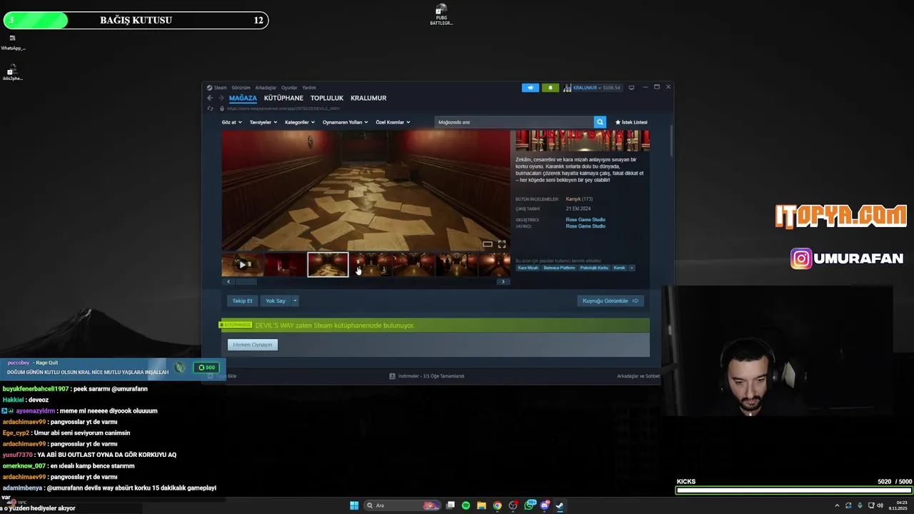Click the Kara Mizah tag
The image size is (914, 514).
click(528, 268)
